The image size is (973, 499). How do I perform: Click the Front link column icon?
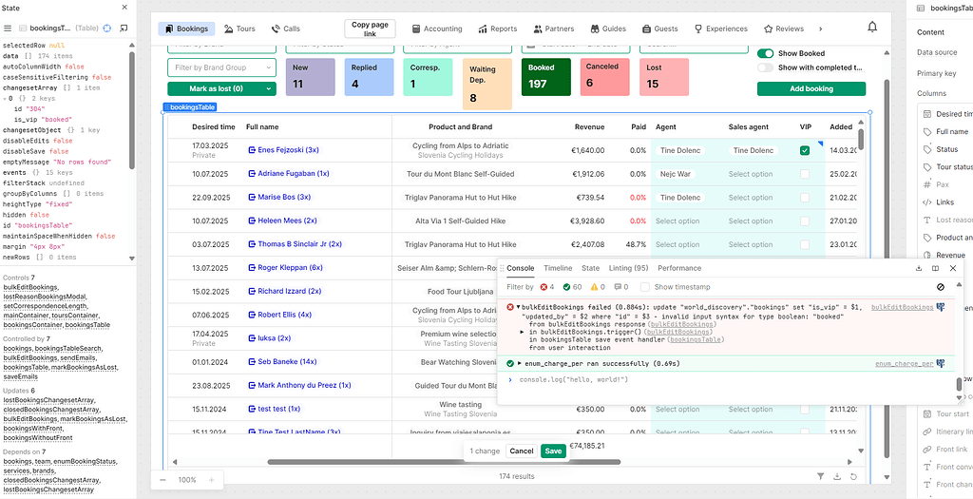pyautogui.click(x=927, y=450)
